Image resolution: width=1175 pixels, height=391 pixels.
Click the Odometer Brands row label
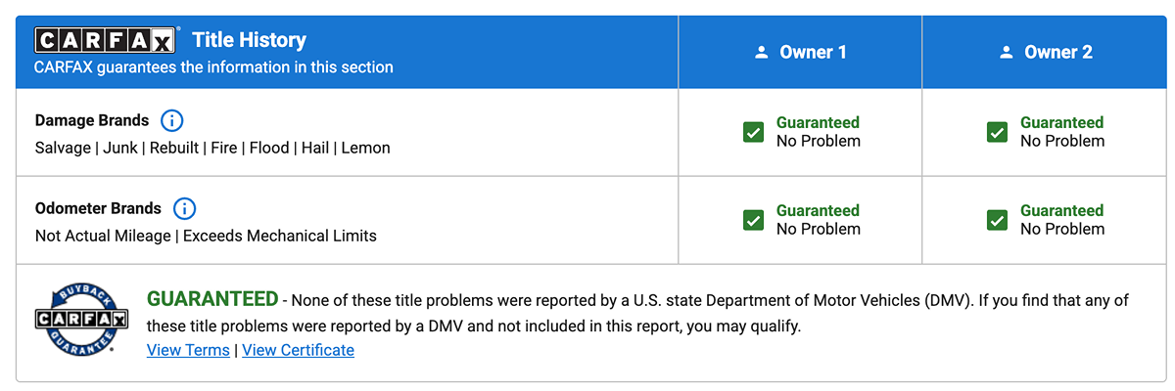(98, 209)
